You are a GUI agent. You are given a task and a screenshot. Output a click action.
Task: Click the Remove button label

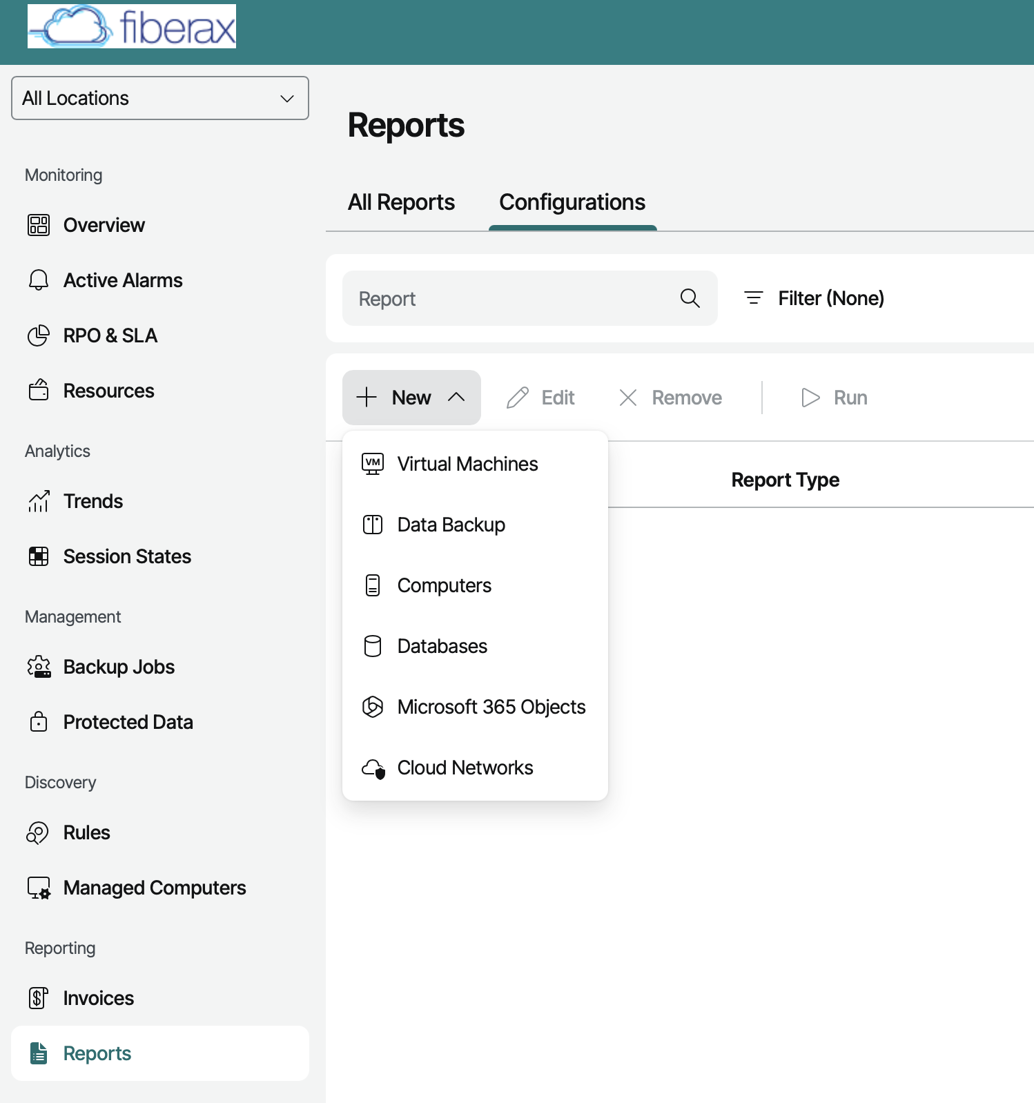pyautogui.click(x=687, y=398)
